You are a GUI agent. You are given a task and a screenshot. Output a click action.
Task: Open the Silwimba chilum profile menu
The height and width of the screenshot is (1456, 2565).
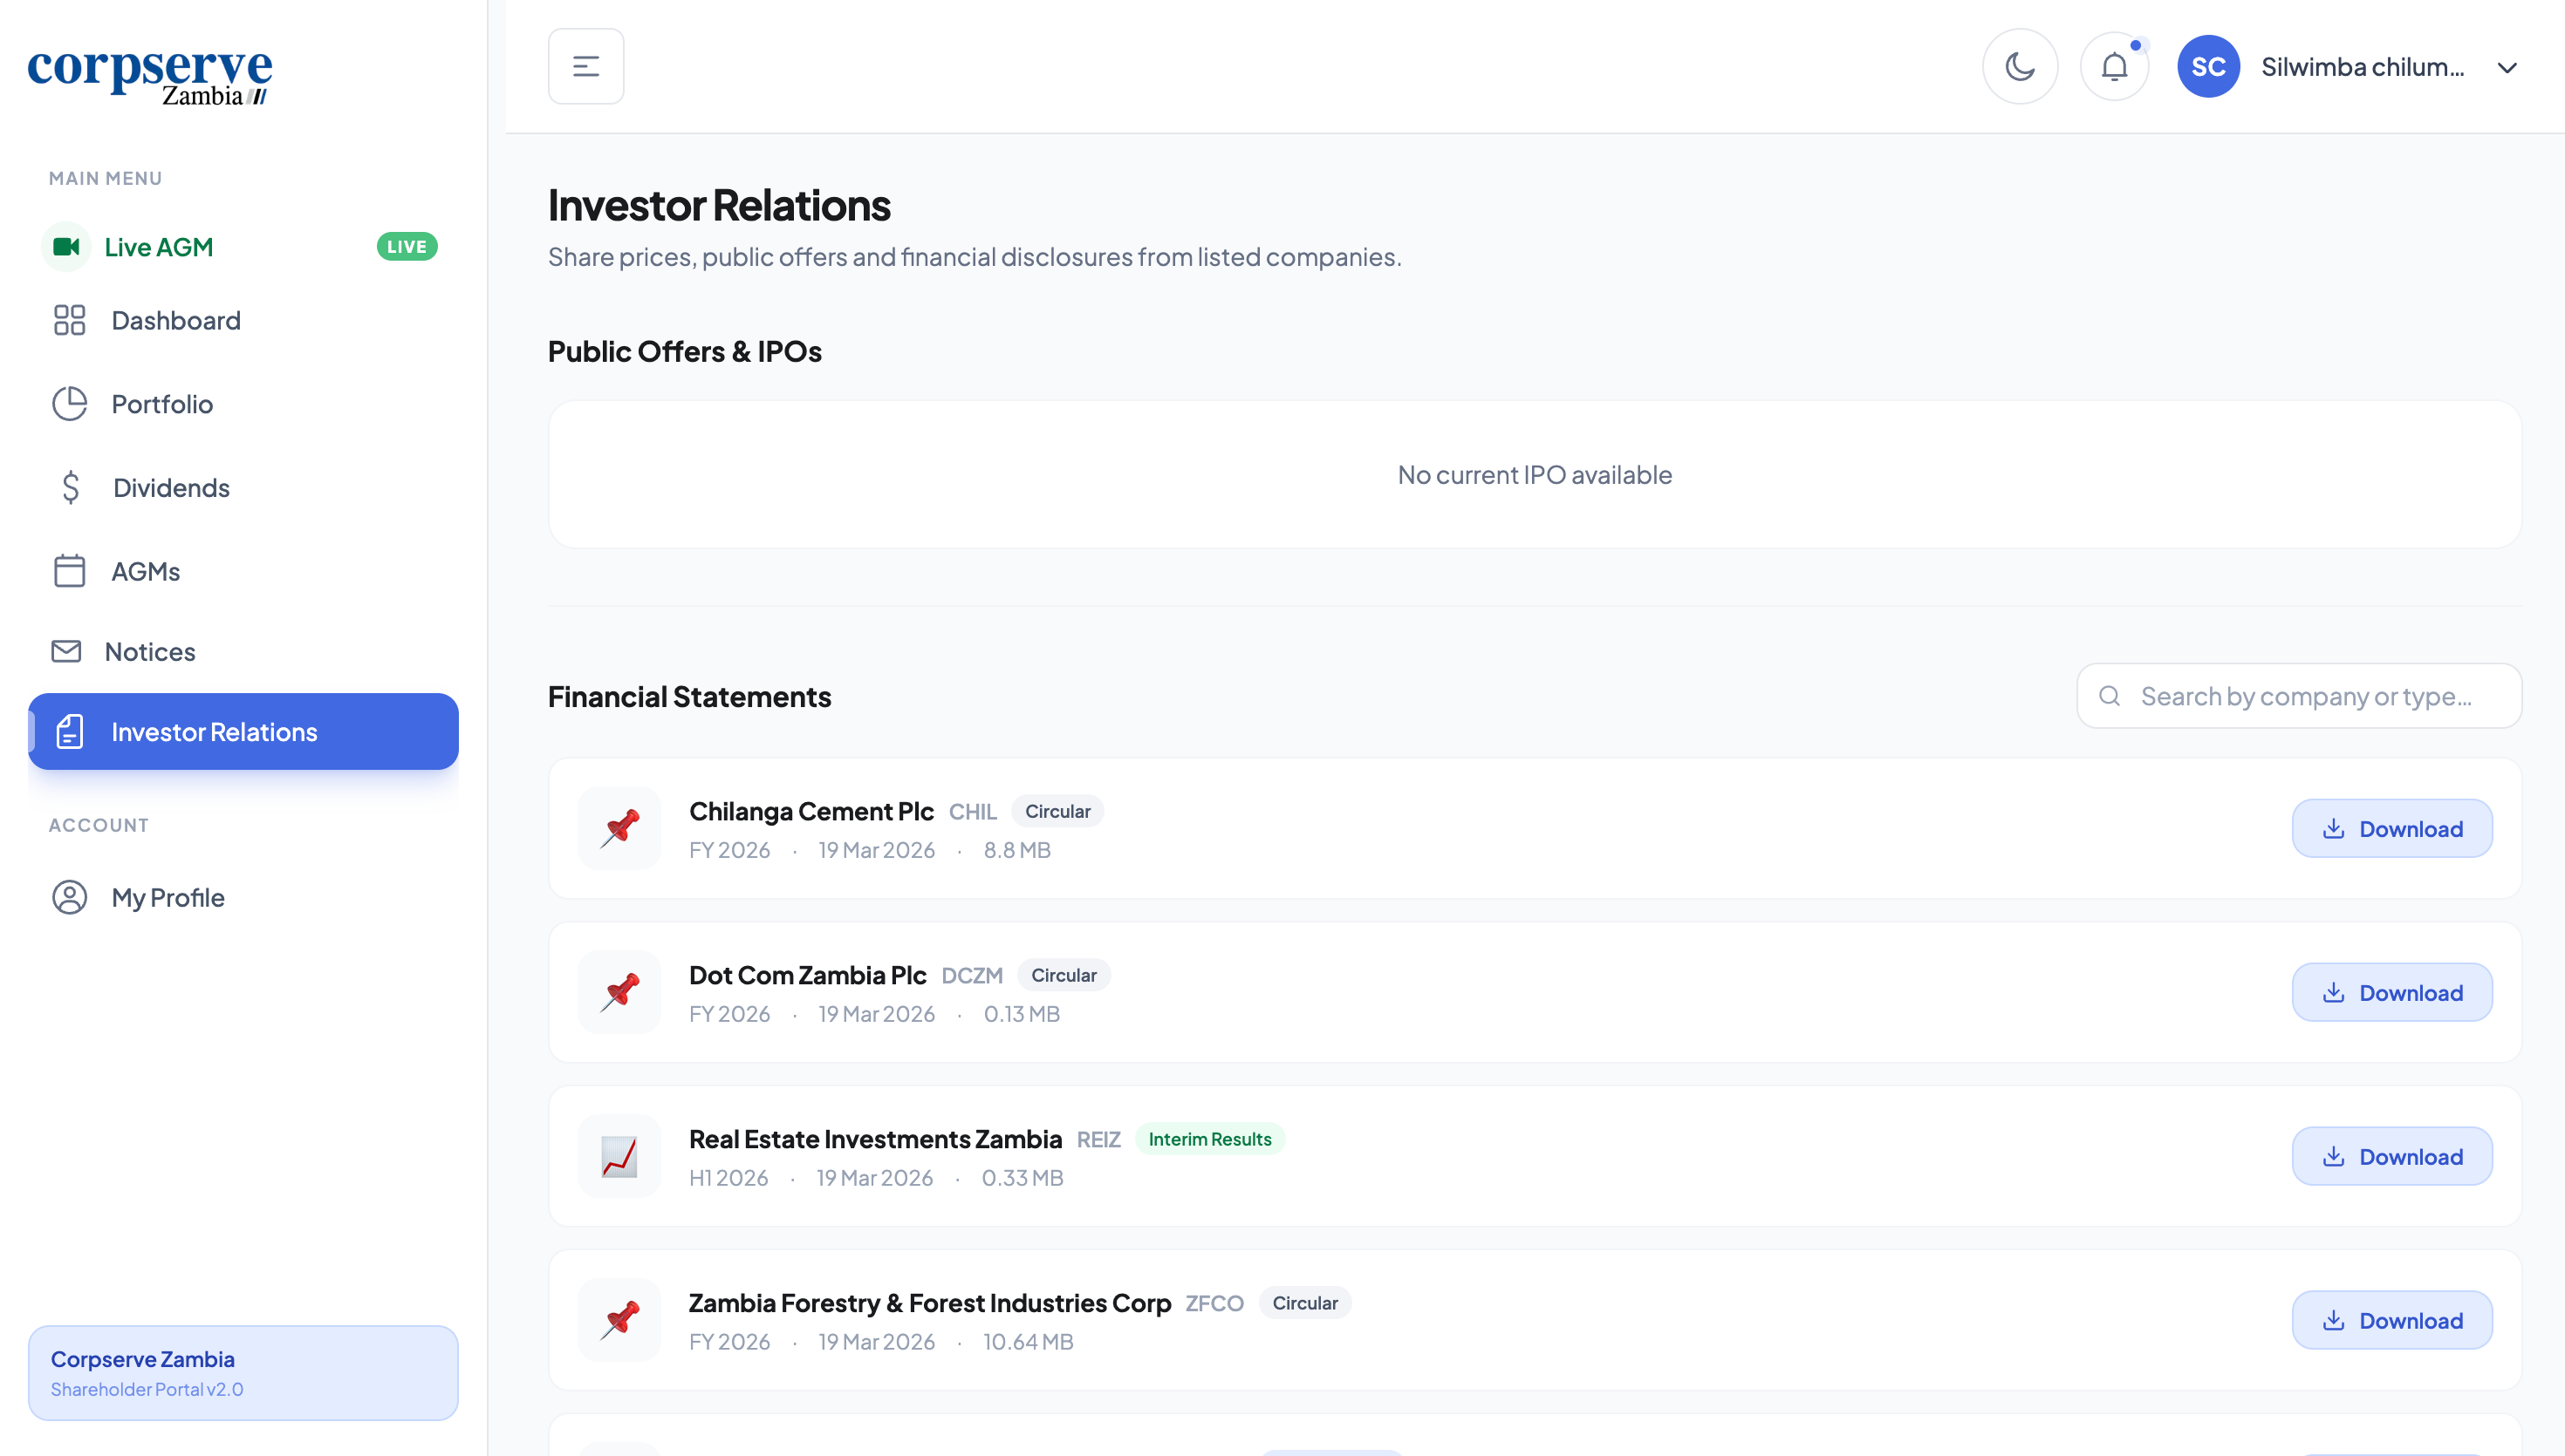(x=2362, y=67)
